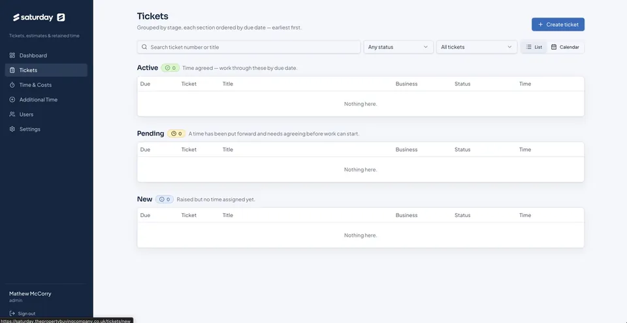Image resolution: width=627 pixels, height=323 pixels.
Task: Click Time column header in Active table
Action: click(x=525, y=84)
